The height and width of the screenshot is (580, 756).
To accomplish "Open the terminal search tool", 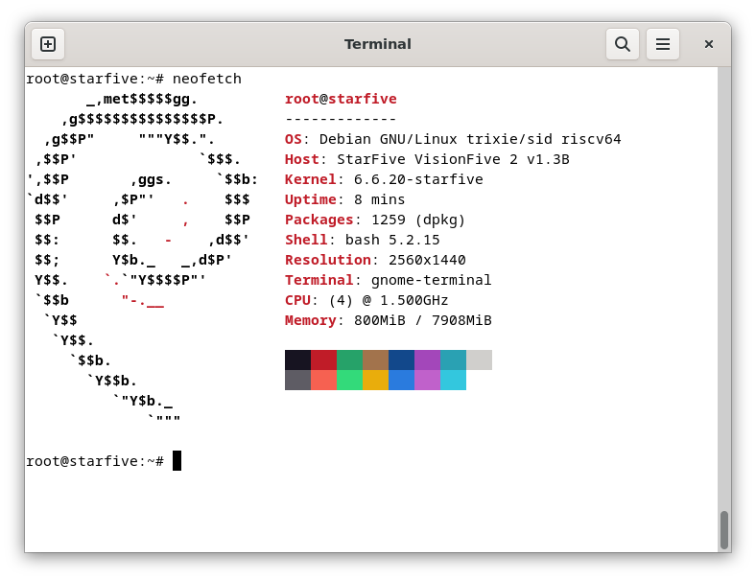I will point(623,44).
